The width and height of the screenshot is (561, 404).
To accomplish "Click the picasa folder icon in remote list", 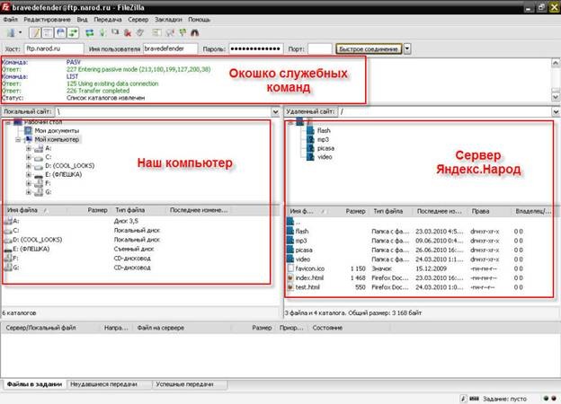I will 290,250.
